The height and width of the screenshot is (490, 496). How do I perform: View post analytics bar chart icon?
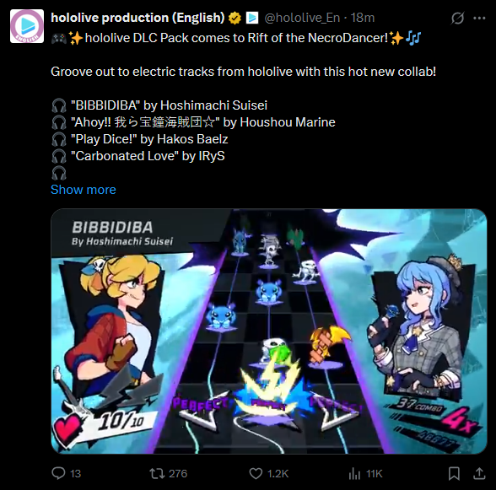coord(354,473)
